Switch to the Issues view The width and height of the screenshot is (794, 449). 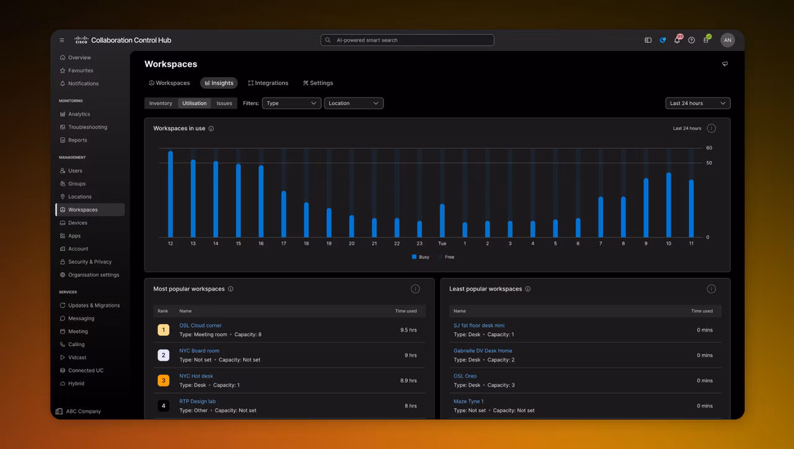tap(225, 104)
